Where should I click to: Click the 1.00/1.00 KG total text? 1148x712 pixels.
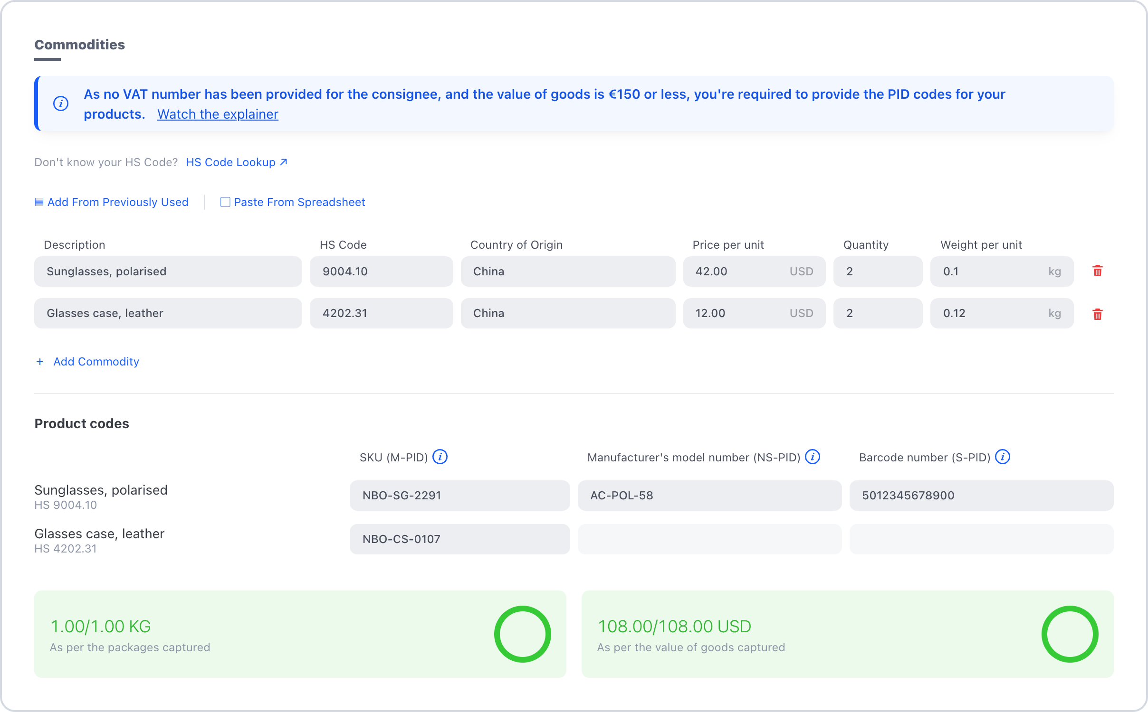click(x=101, y=627)
